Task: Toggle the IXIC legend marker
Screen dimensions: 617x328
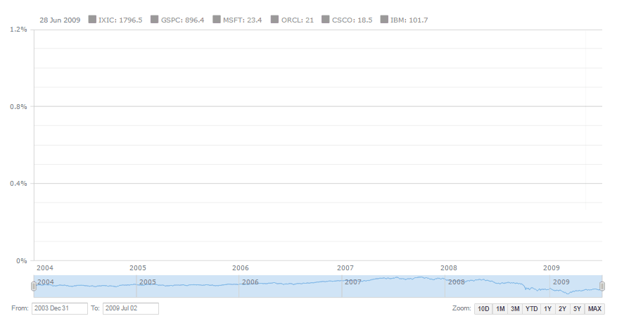Action: (x=92, y=20)
